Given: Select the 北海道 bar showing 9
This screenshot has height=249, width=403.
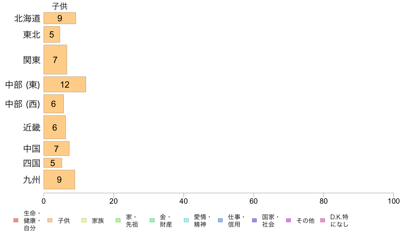Looking at the screenshot, I should (60, 18).
